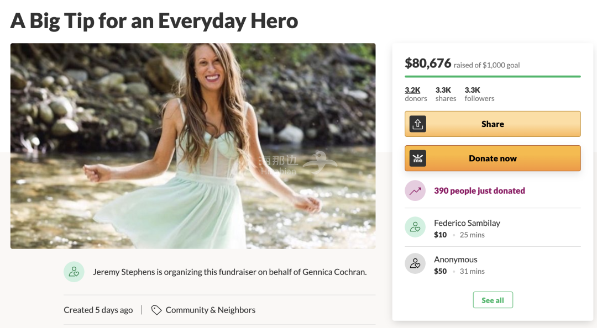
Task: Open the fundraiser photo of the woman
Action: point(193,146)
